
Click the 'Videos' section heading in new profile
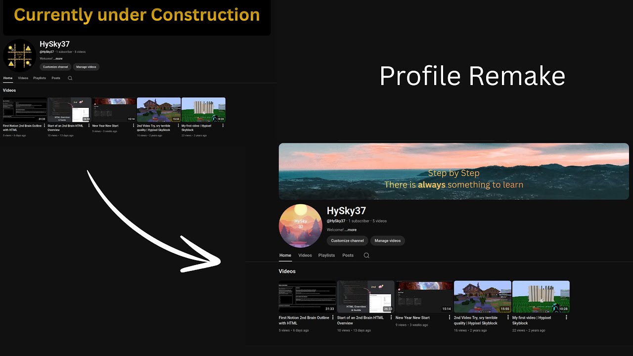tap(287, 271)
